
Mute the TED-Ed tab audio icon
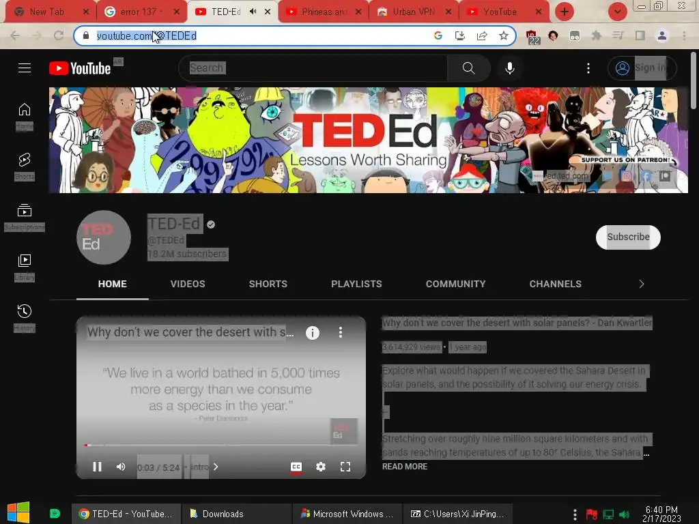pos(253,12)
